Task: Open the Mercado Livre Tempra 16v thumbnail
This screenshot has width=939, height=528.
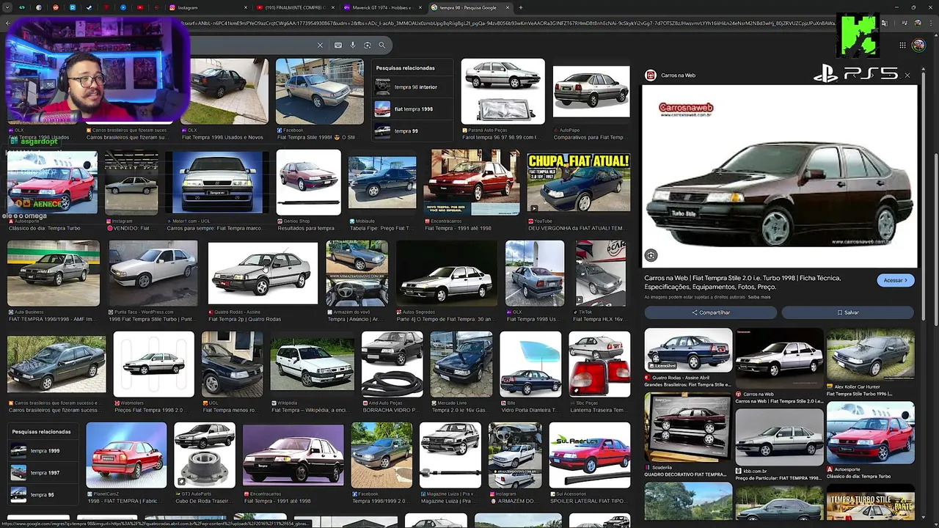Action: click(x=461, y=364)
